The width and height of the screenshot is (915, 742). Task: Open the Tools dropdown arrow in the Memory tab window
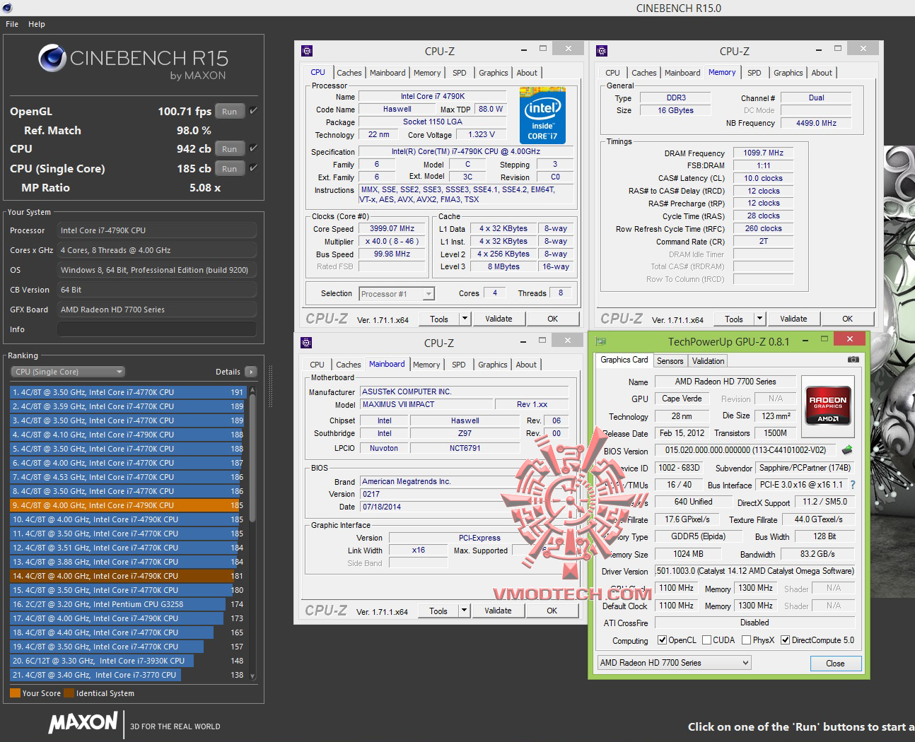click(759, 319)
